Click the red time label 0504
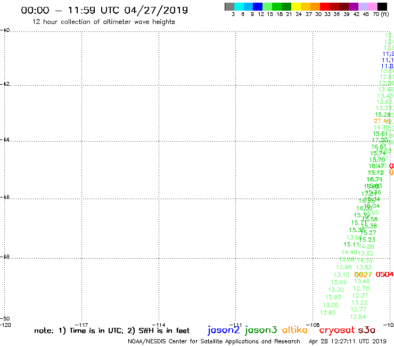Screen dimensions: 394x346 click(x=384, y=274)
